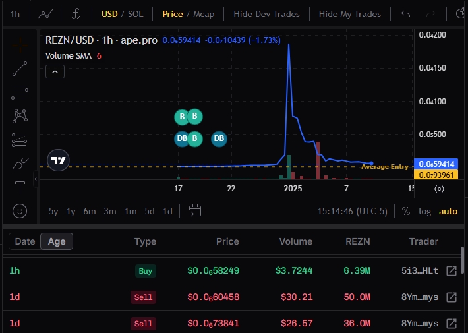The height and width of the screenshot is (333, 468).
Task: Open trader link for 5i3...HLt
Action: click(452, 271)
